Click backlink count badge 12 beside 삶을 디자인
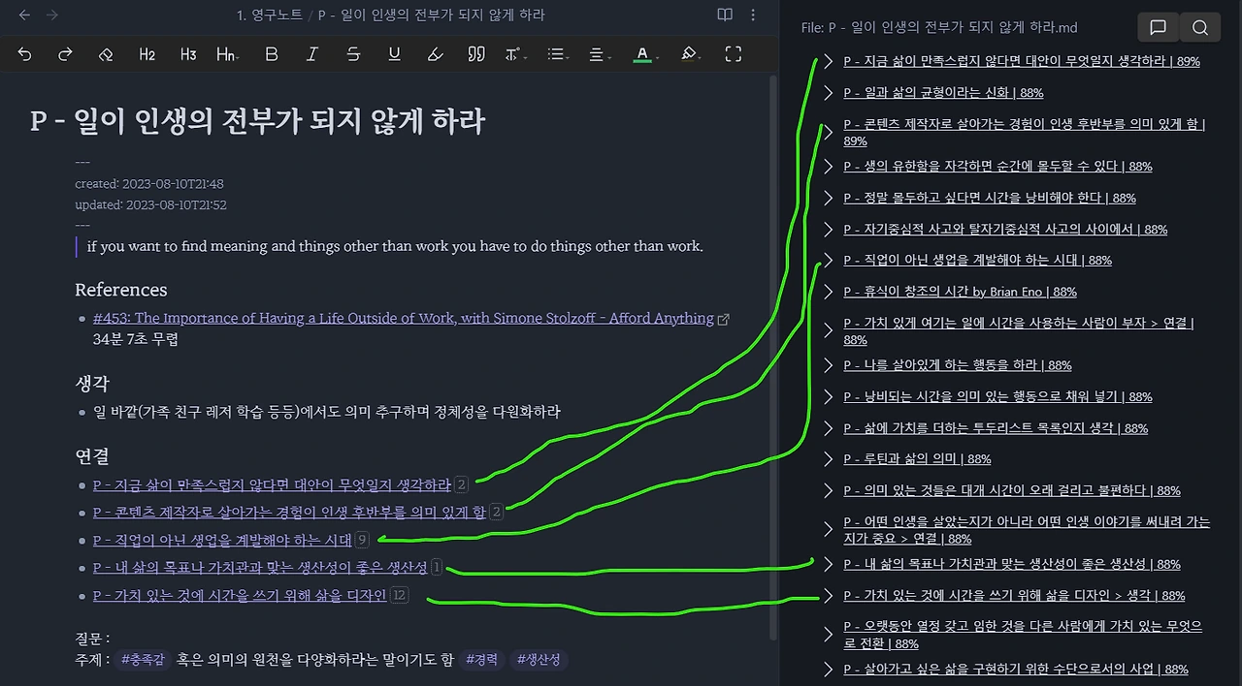The height and width of the screenshot is (686, 1242). point(399,595)
